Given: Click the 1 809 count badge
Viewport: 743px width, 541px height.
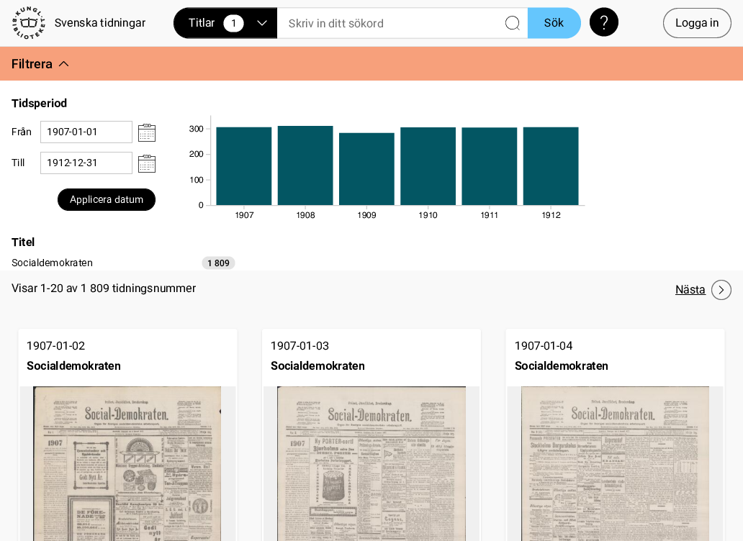Looking at the screenshot, I should 218,263.
